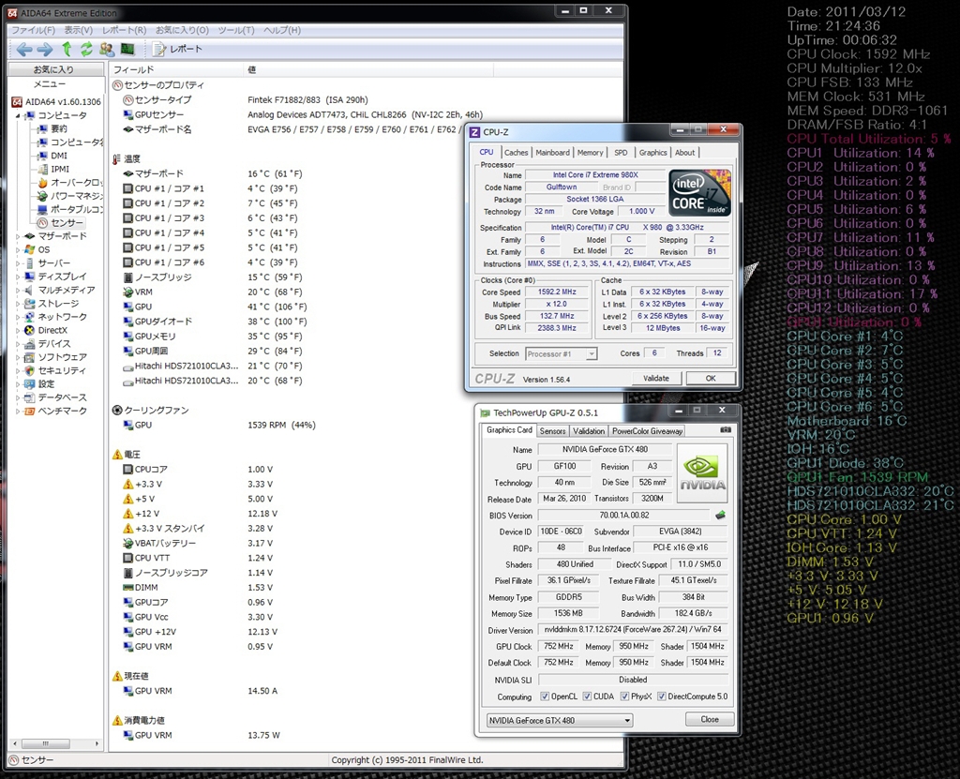The width and height of the screenshot is (960, 779).
Task: Click the GPU fan value 1539 RPM (44%)
Action: click(x=281, y=425)
